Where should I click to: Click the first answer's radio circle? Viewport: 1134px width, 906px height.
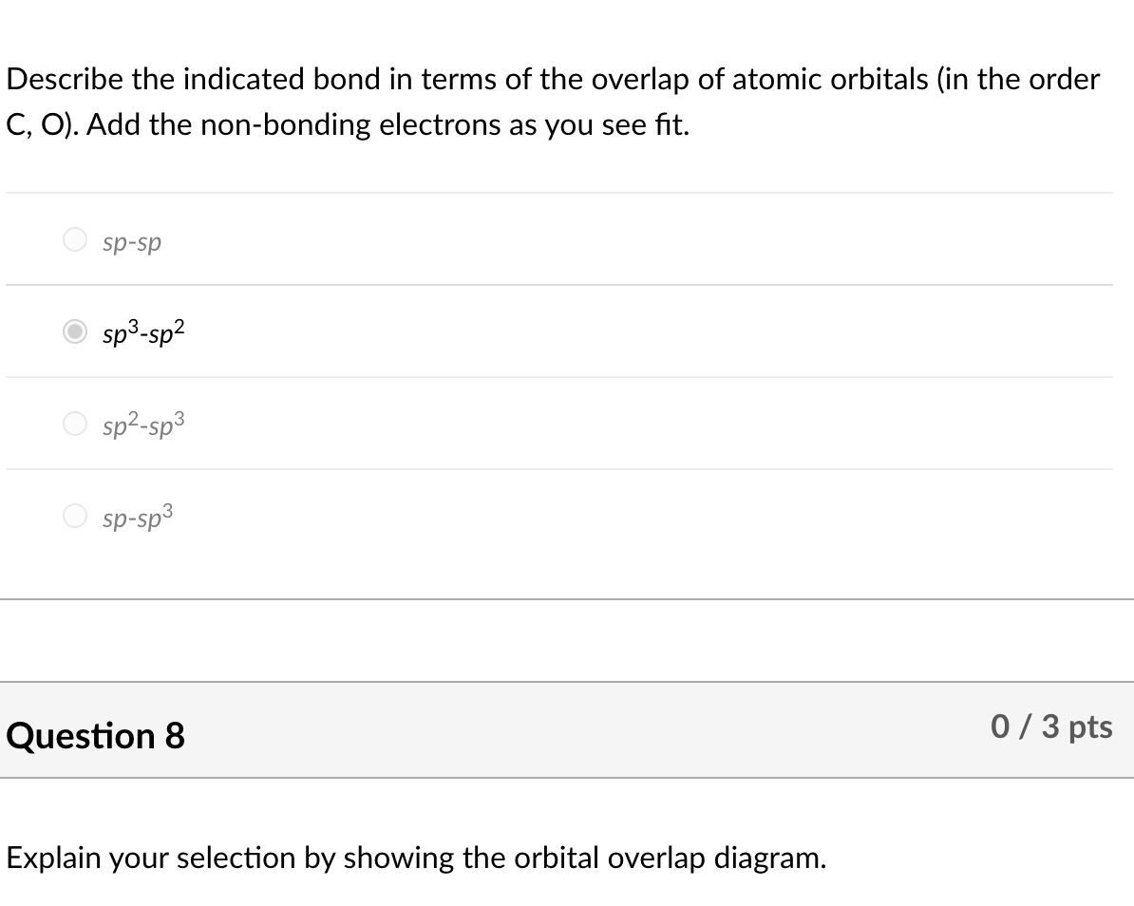click(74, 239)
